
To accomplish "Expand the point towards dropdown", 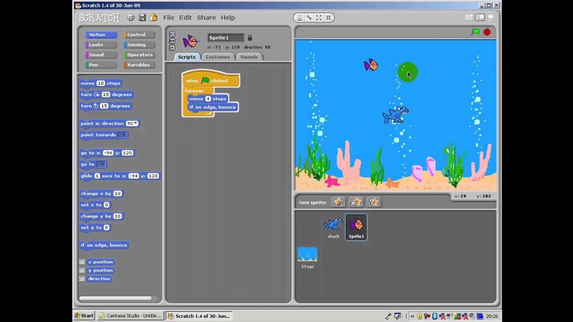I will 122,135.
